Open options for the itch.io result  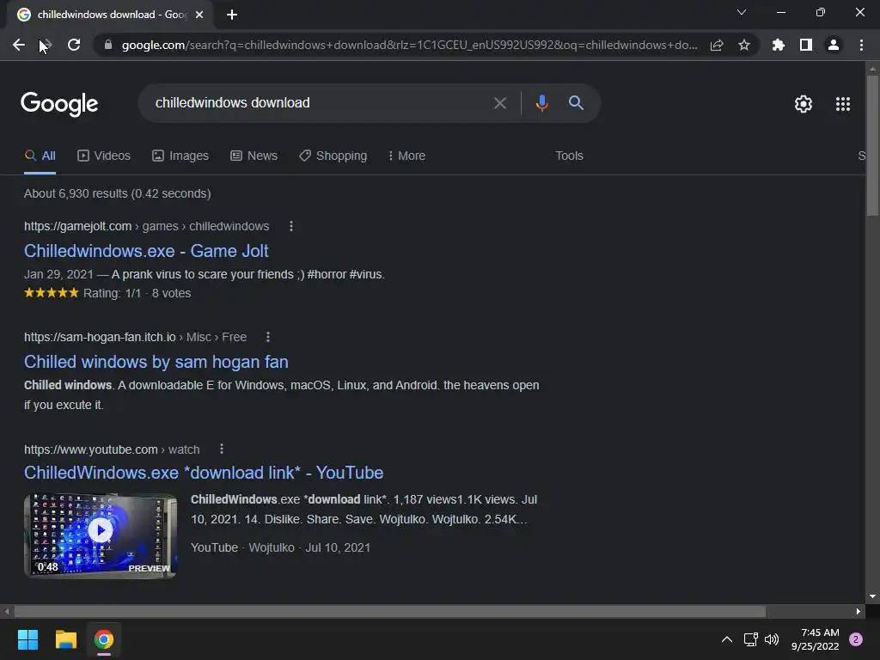click(x=268, y=337)
